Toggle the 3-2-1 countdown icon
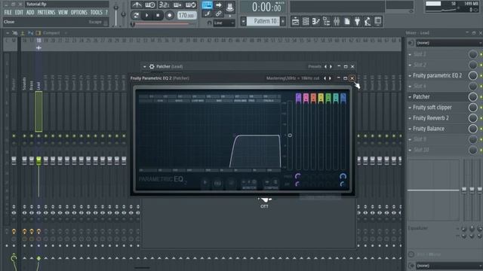This screenshot has height=271, width=483. (164, 5)
